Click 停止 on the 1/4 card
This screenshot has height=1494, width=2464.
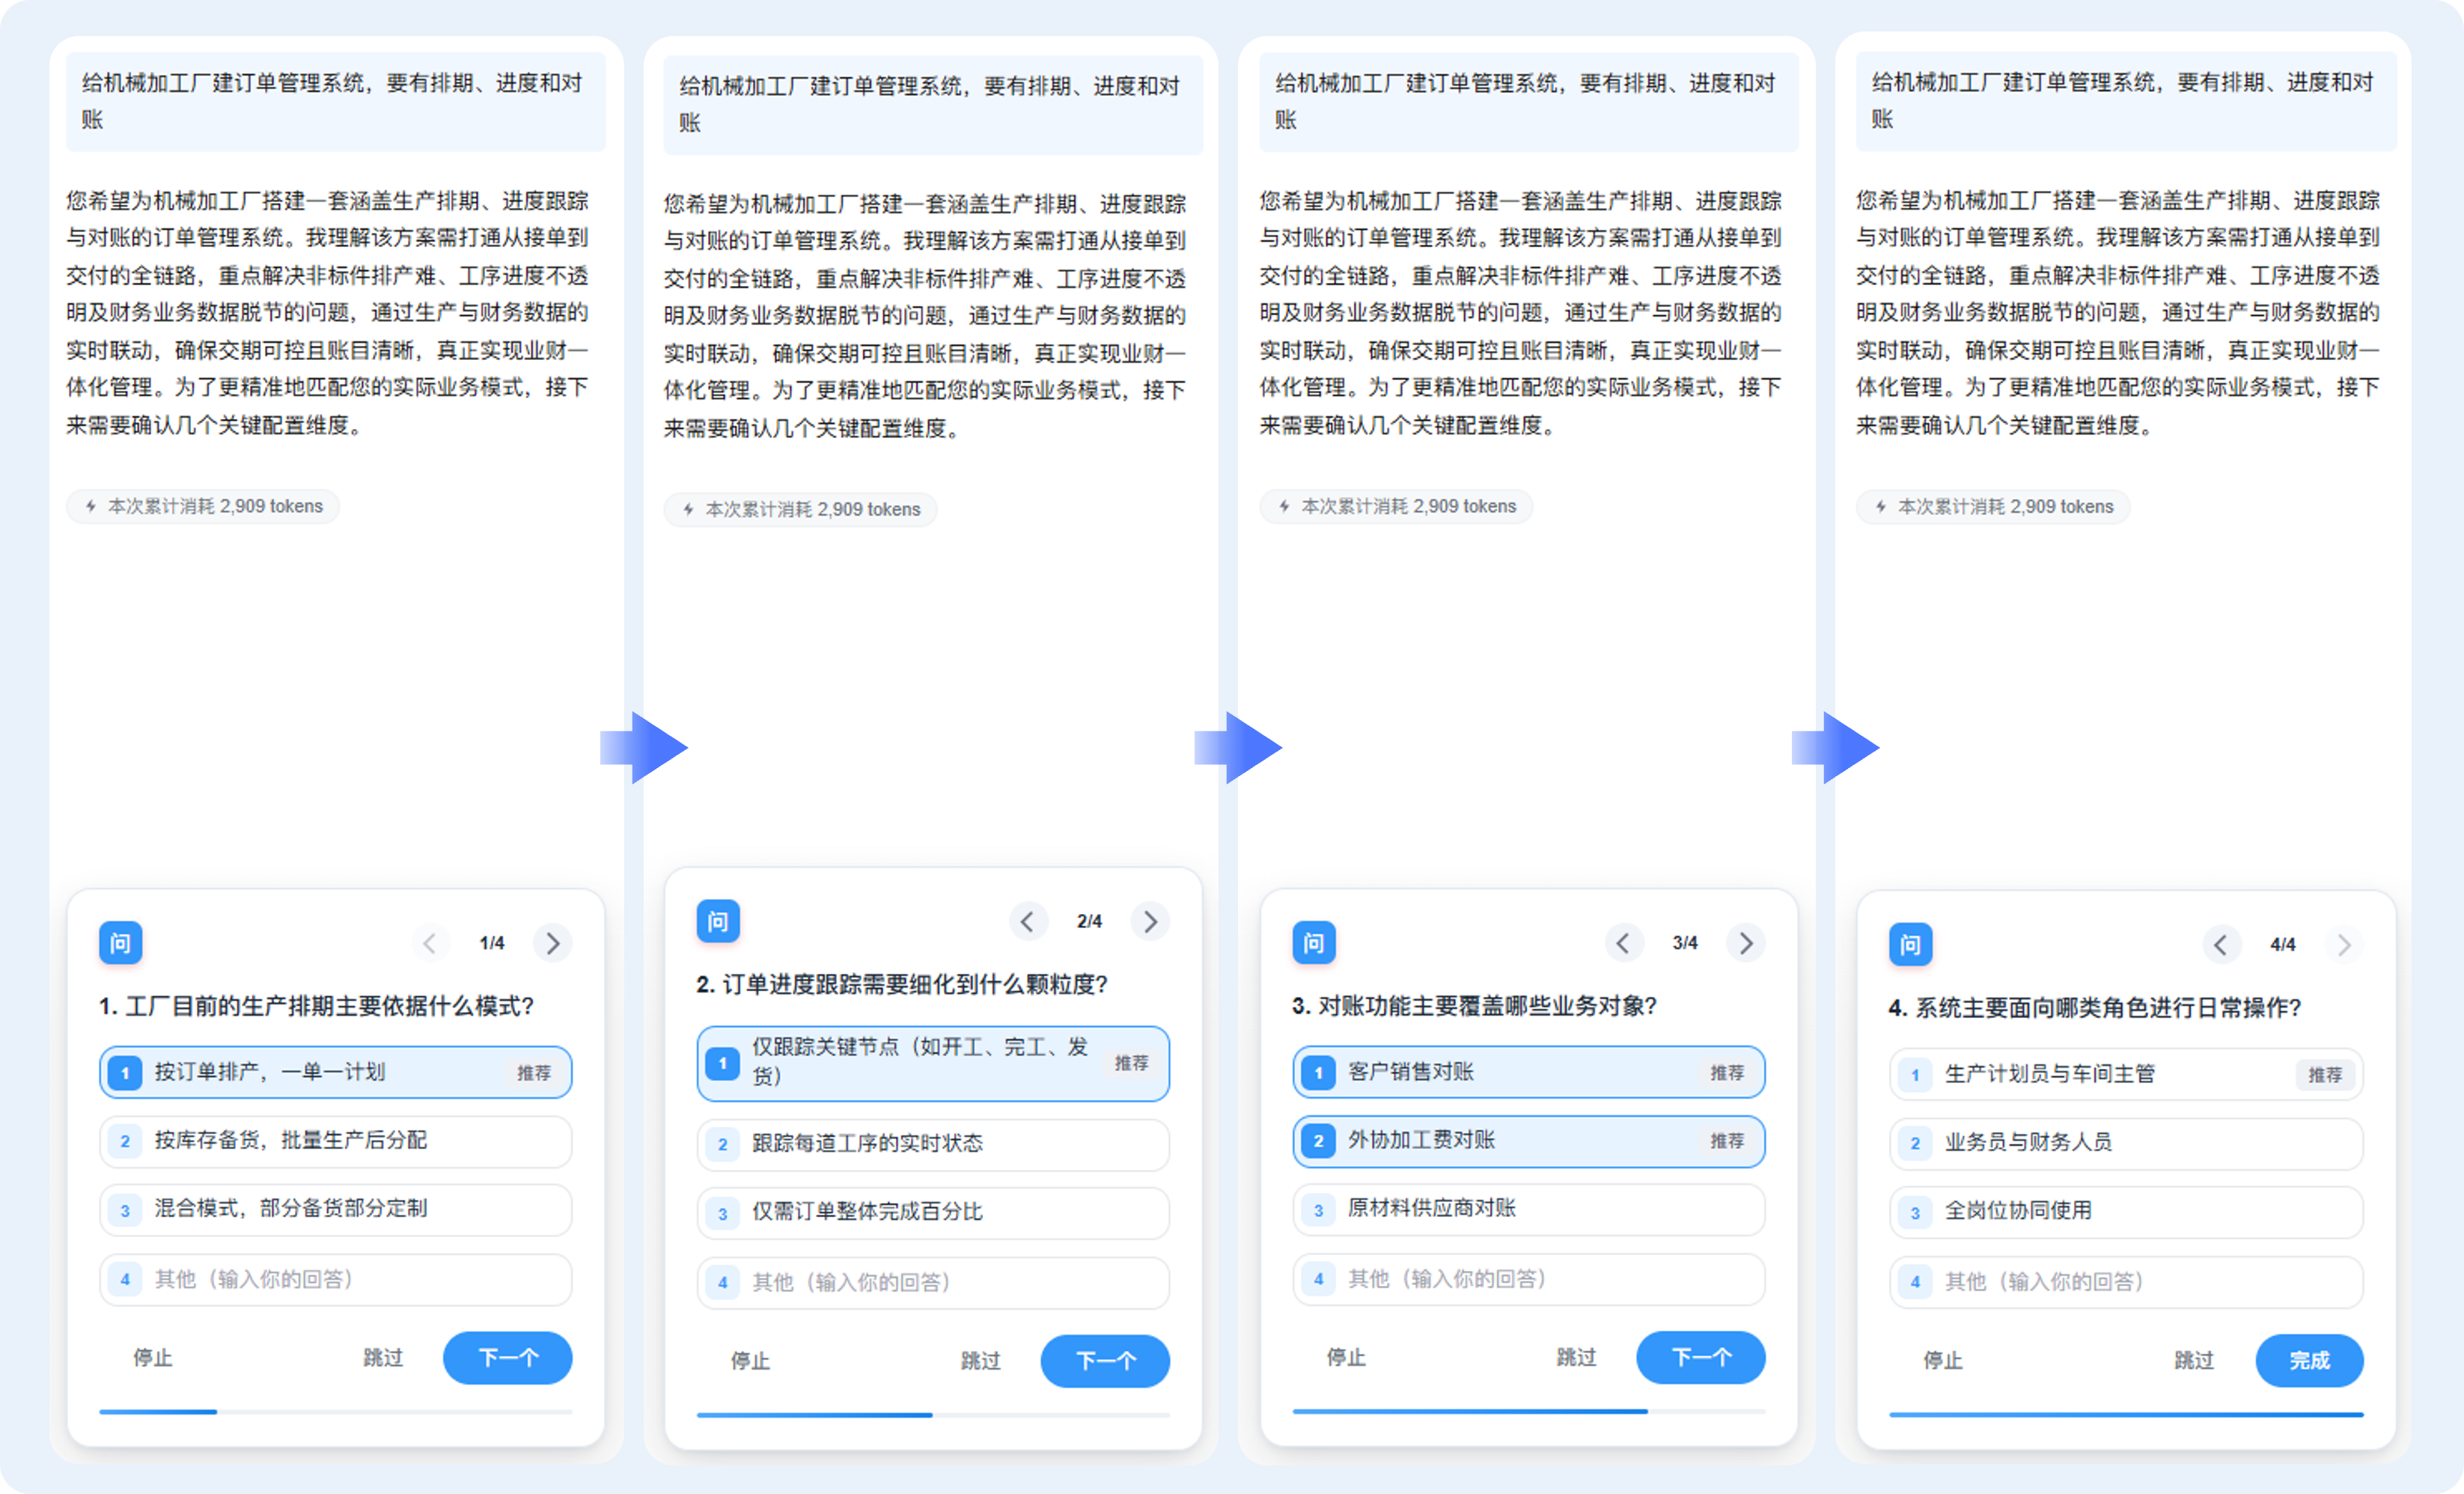[x=153, y=1358]
